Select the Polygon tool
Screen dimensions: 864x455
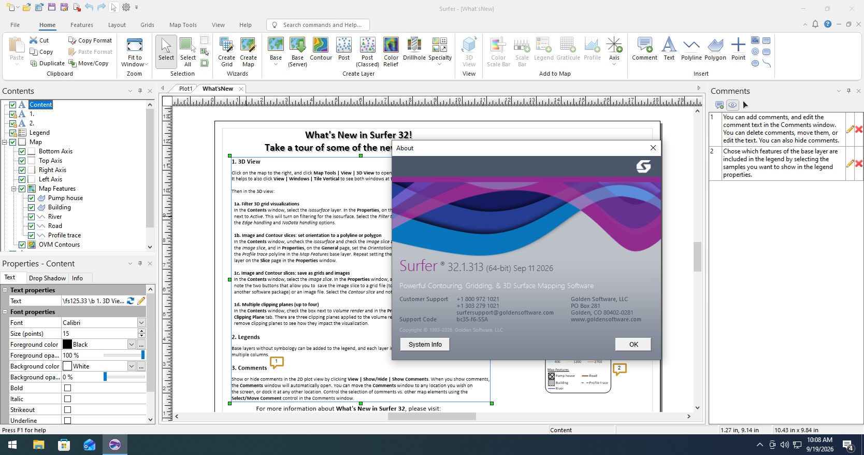[715, 49]
